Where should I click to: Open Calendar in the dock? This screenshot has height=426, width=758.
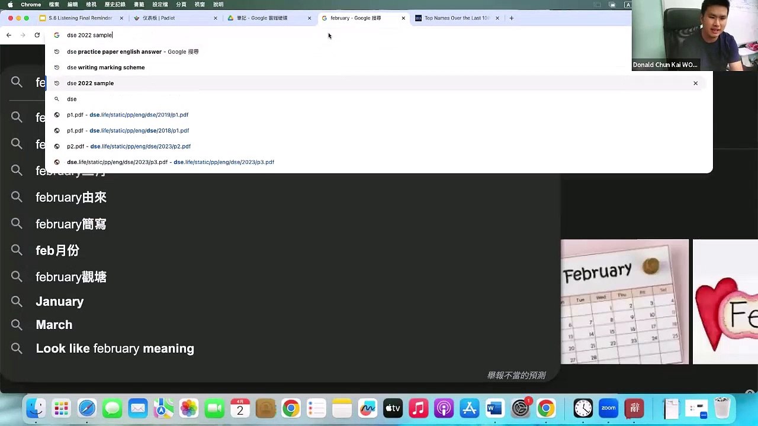coord(240,408)
